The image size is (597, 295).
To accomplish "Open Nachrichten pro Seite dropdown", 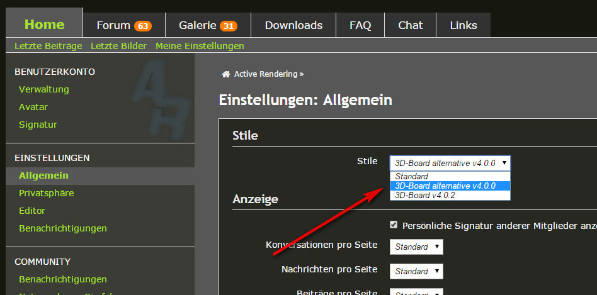I will click(416, 272).
